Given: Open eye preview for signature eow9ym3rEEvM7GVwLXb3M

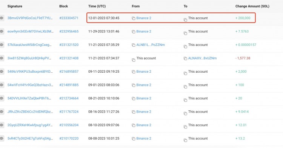Looking at the screenshot, I should coord(2,31).
